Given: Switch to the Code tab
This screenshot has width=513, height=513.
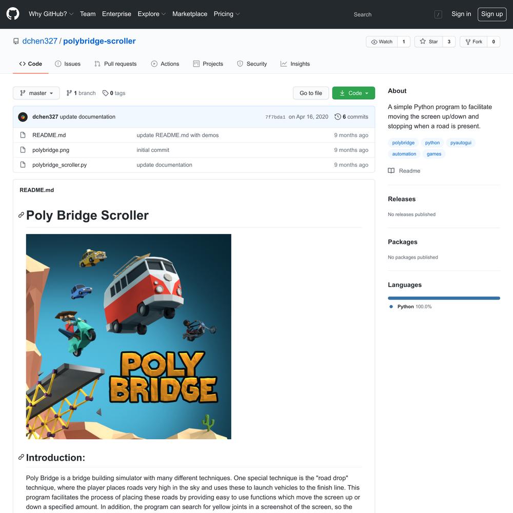Looking at the screenshot, I should (x=30, y=64).
